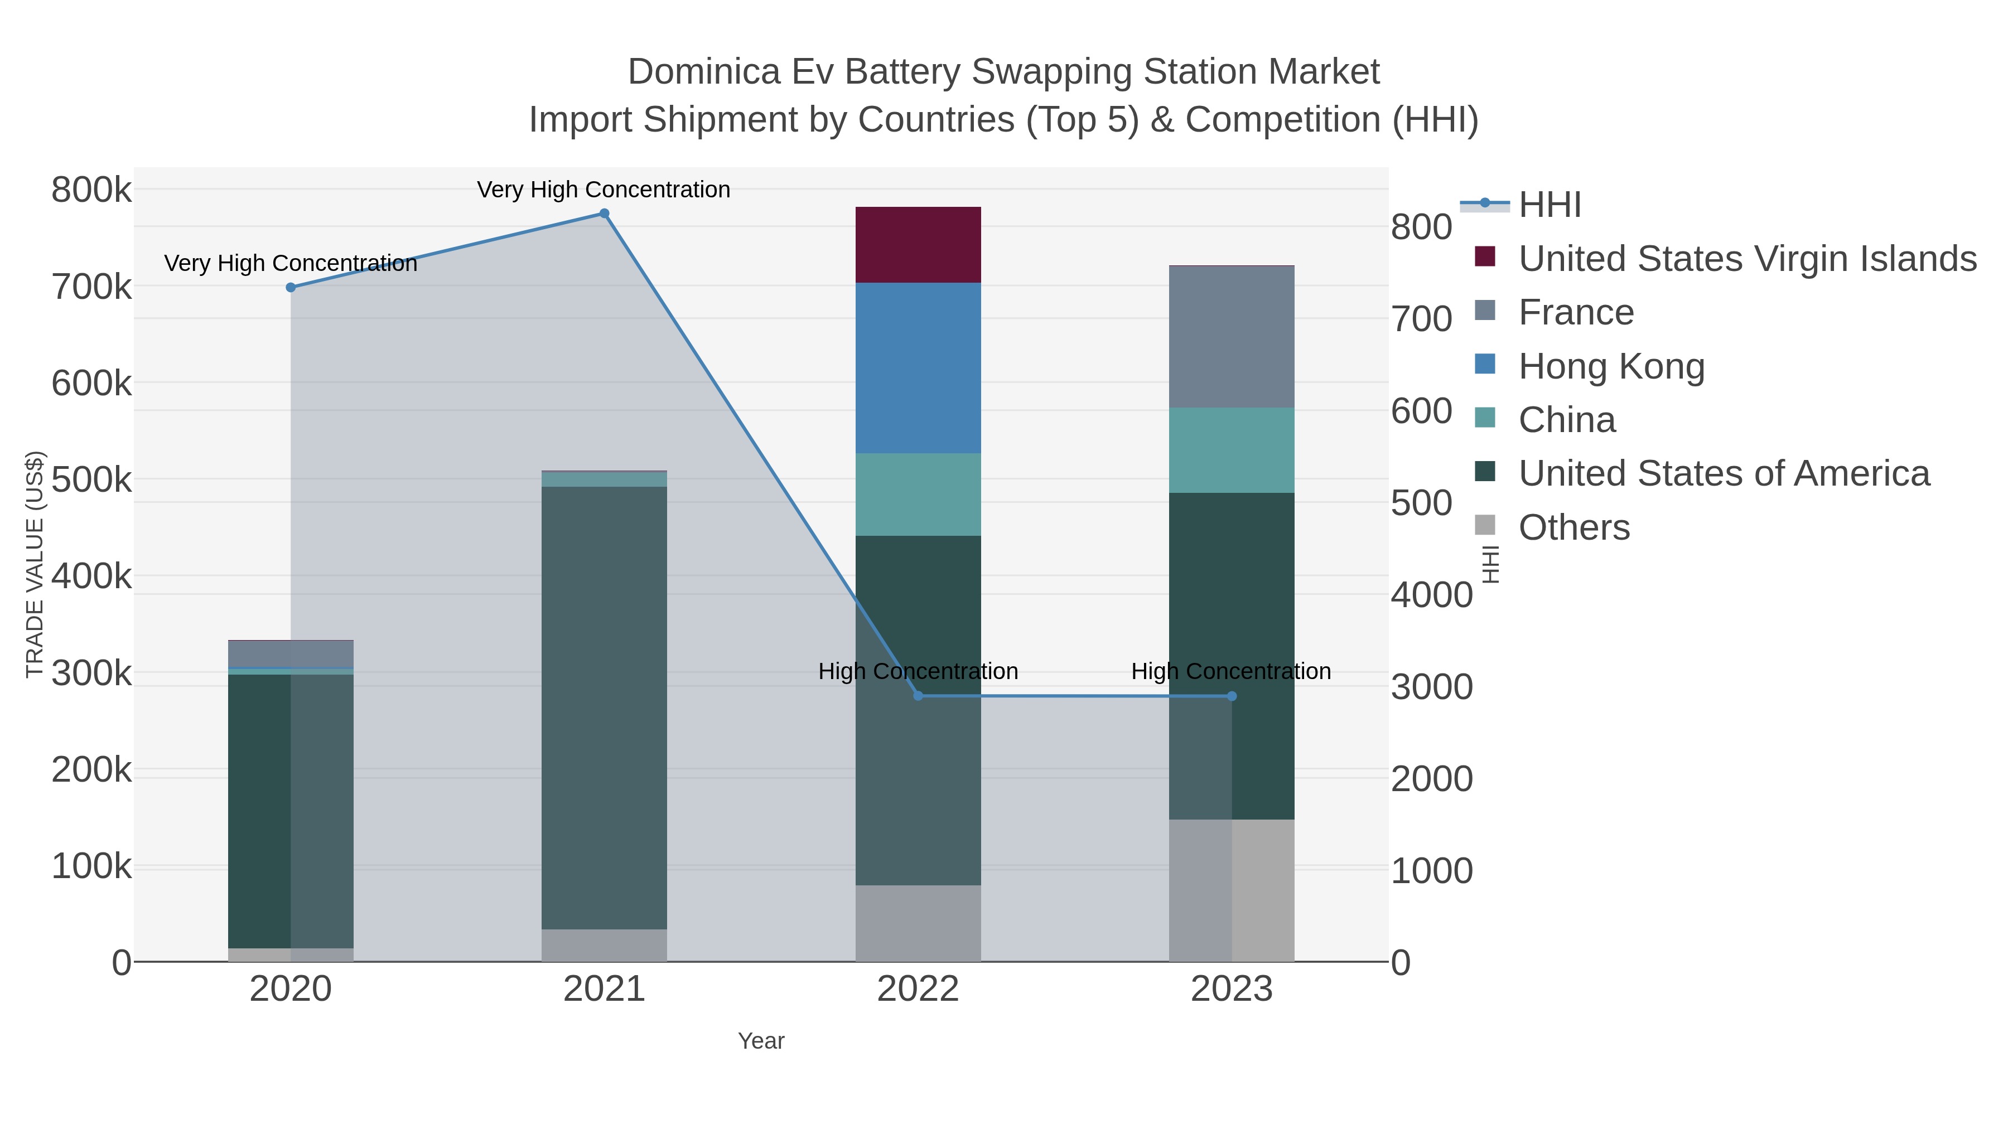Select the blue Hong Kong segment in 2022 bar

click(x=918, y=368)
